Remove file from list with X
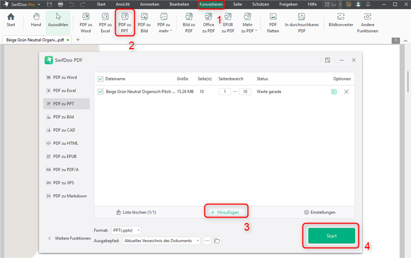The height and width of the screenshot is (258, 411). pos(346,92)
